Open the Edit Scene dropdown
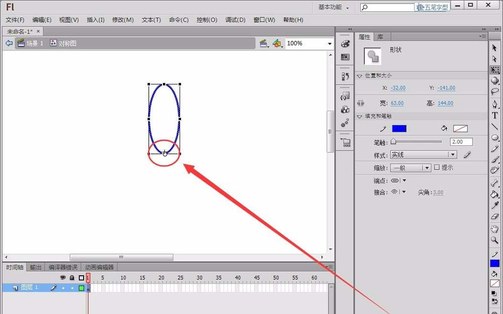 click(265, 43)
